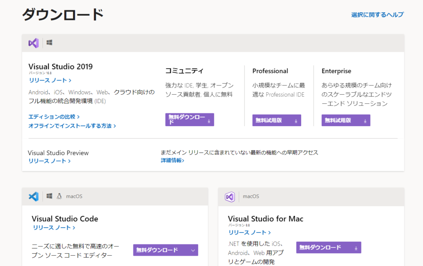This screenshot has width=423, height=266.
Task: Open the 詳細情報 link for Preview
Action: click(x=173, y=161)
